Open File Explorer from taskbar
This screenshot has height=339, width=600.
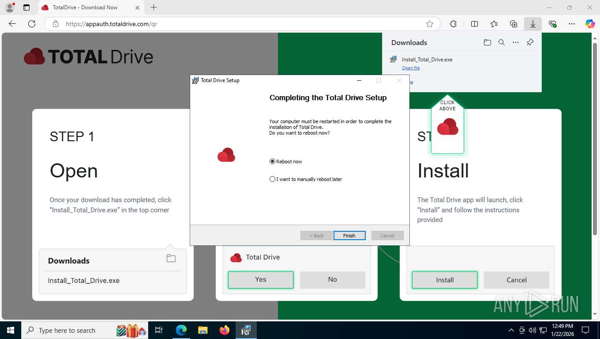pos(202,330)
